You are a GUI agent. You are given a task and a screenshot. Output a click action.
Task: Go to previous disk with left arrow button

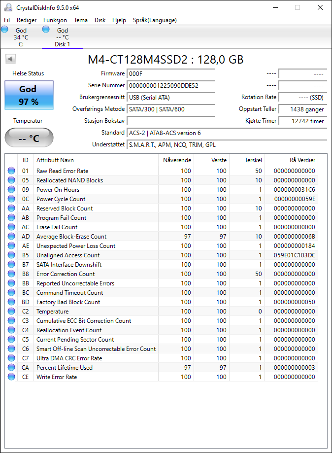pos(10,59)
